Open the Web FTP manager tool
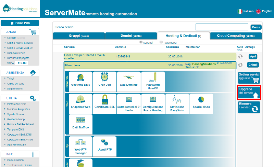This screenshot has width=274, height=167. 80,147
